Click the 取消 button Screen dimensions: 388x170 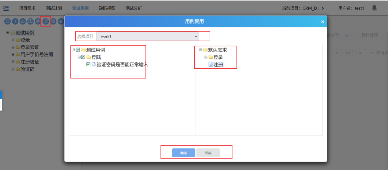(208, 153)
